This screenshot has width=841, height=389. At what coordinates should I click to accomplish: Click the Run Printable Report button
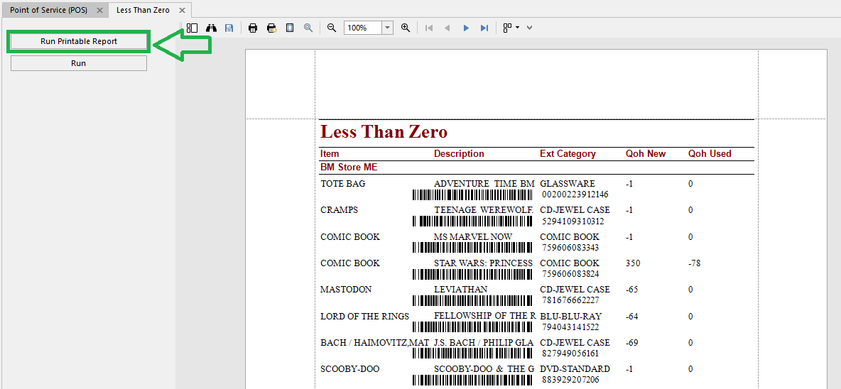click(x=79, y=41)
